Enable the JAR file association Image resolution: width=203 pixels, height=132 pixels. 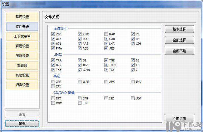coord(53,82)
